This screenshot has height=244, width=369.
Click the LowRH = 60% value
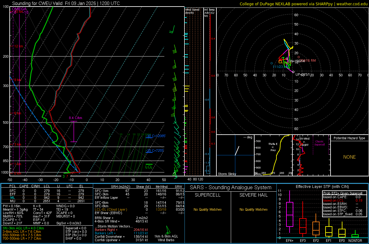13,213
